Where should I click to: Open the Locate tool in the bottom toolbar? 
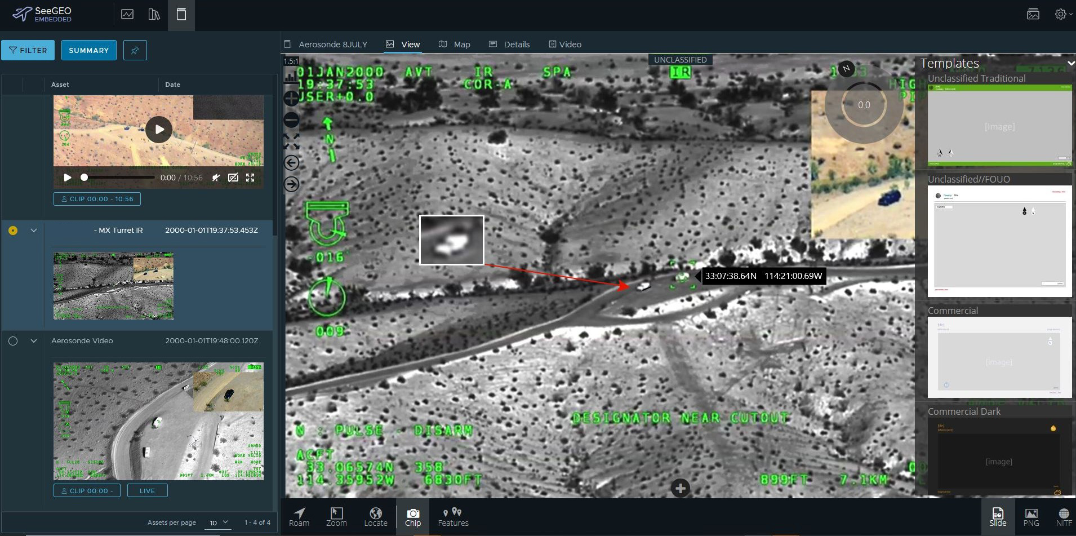point(375,516)
